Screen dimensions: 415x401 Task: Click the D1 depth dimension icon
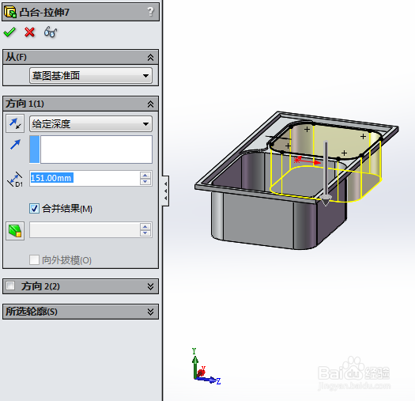[x=15, y=179]
